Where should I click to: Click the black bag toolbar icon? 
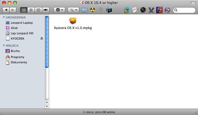109,10
